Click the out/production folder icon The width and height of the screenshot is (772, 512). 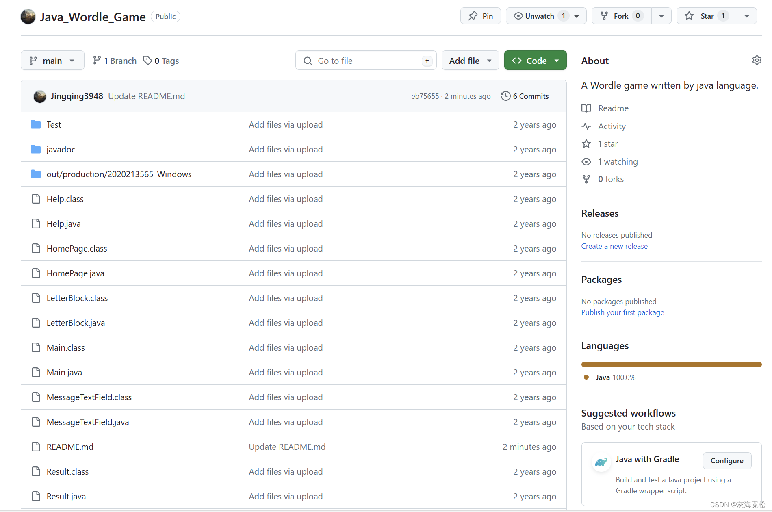click(x=36, y=174)
